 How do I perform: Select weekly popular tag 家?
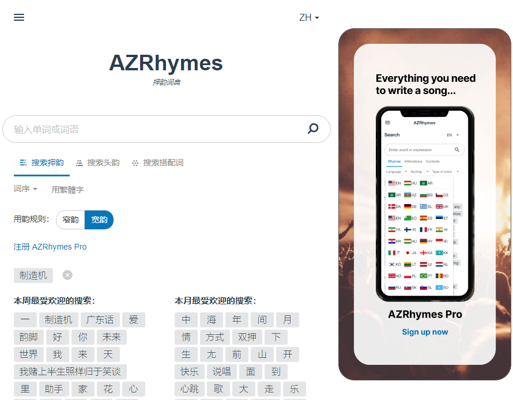pyautogui.click(x=83, y=389)
